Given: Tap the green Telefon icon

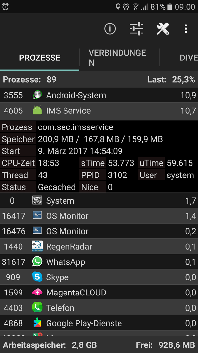Looking at the screenshot, I should coord(37,308).
